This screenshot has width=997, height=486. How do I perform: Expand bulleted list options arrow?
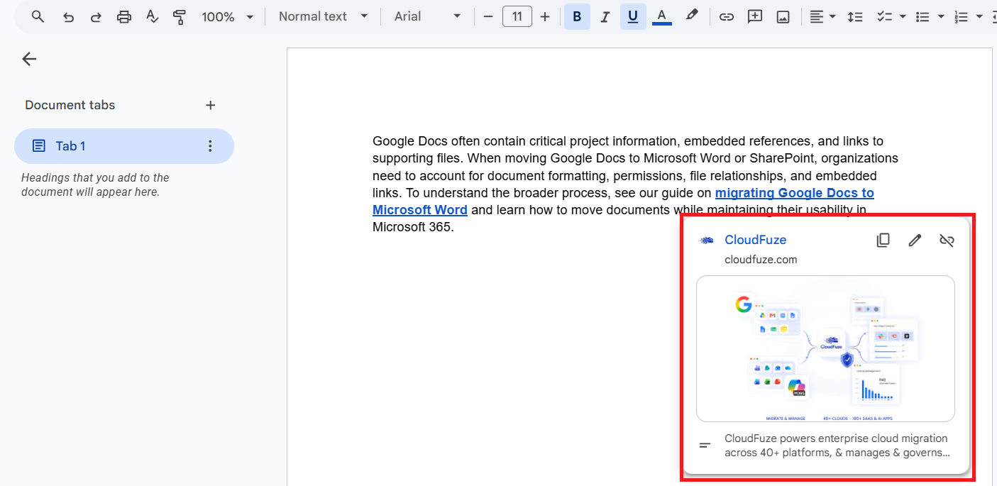click(x=941, y=16)
